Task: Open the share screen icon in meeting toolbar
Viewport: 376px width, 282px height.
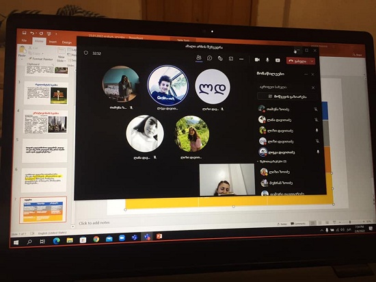Action: pyautogui.click(x=278, y=60)
